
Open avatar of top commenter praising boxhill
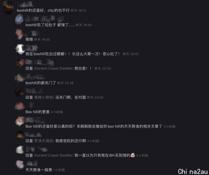click(x=8, y=7)
